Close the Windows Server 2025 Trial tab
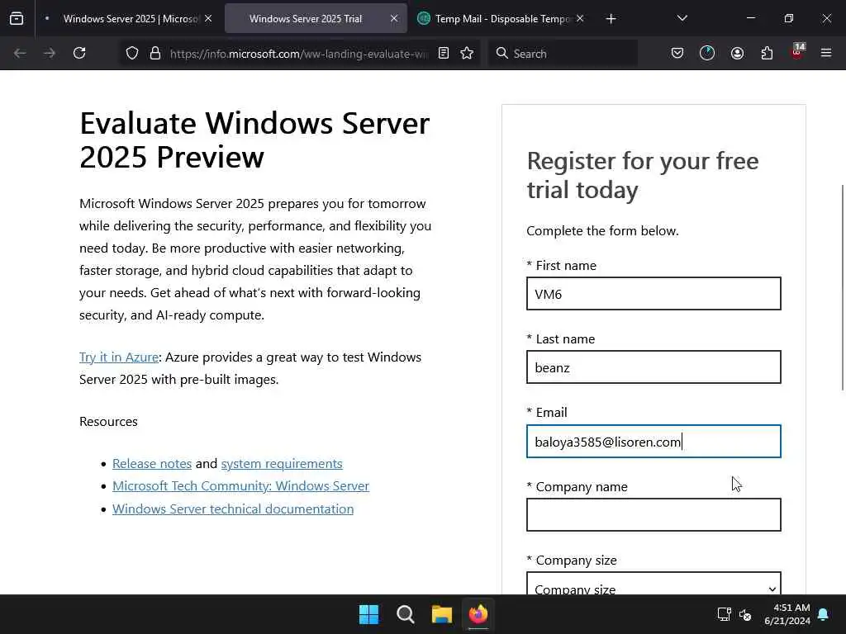 (394, 19)
